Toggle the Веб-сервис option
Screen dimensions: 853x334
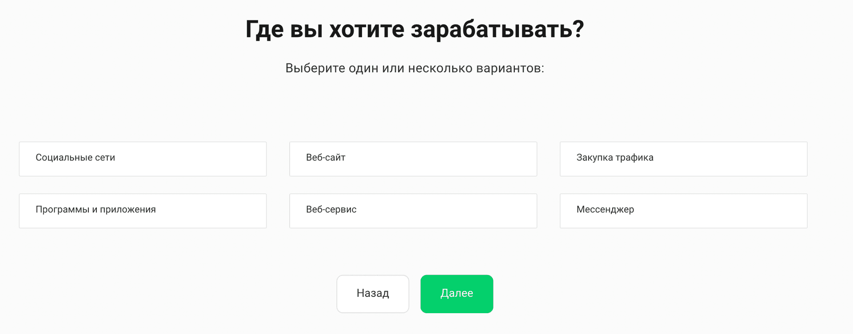point(413,211)
